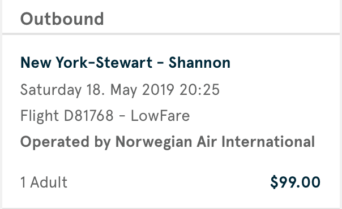Screen dimensions: 342x209
Task: Click the year 2019 in the date
Action: tap(158, 90)
